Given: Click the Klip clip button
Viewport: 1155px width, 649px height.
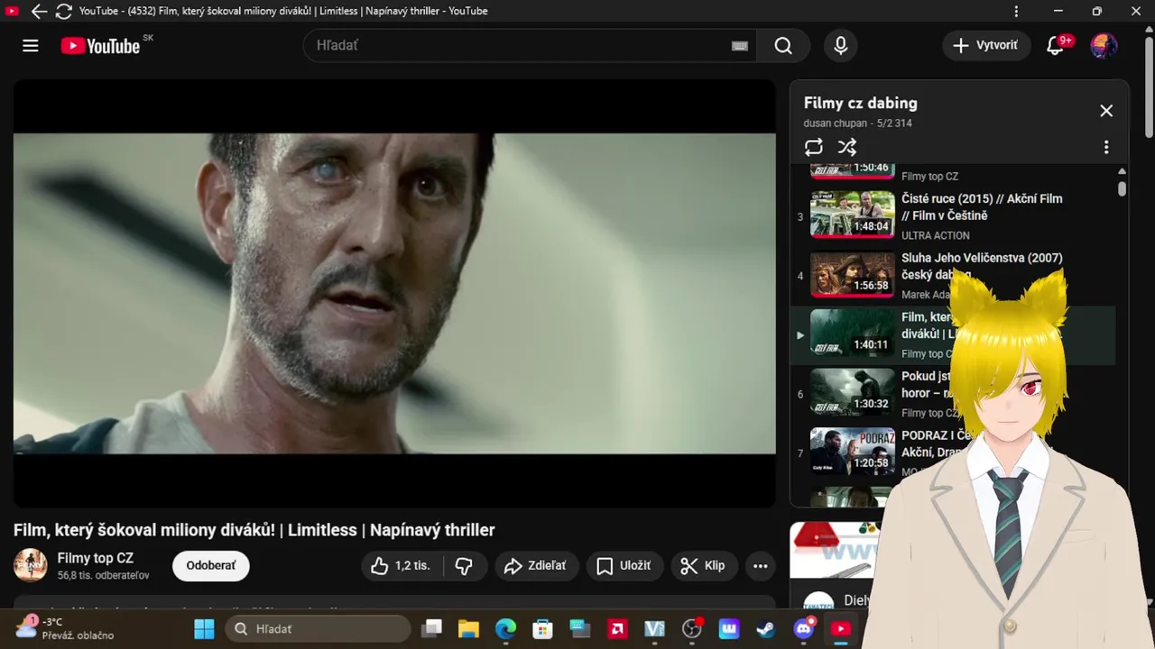Looking at the screenshot, I should click(703, 565).
